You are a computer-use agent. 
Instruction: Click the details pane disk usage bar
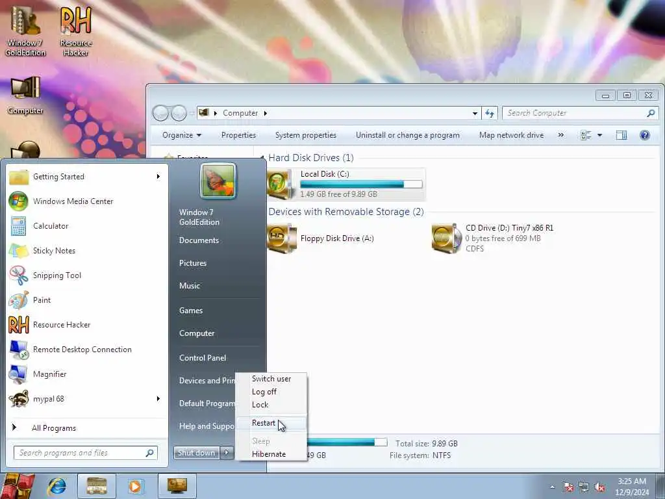tap(347, 442)
